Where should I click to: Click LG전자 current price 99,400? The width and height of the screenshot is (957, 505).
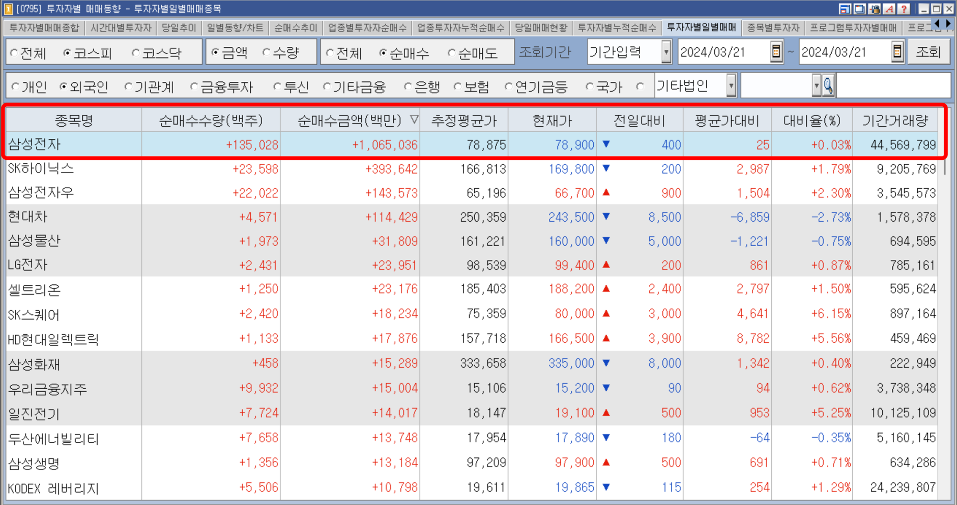pyautogui.click(x=574, y=265)
